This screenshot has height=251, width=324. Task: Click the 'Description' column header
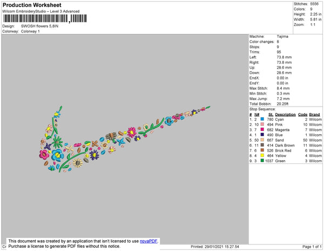[285, 115]
